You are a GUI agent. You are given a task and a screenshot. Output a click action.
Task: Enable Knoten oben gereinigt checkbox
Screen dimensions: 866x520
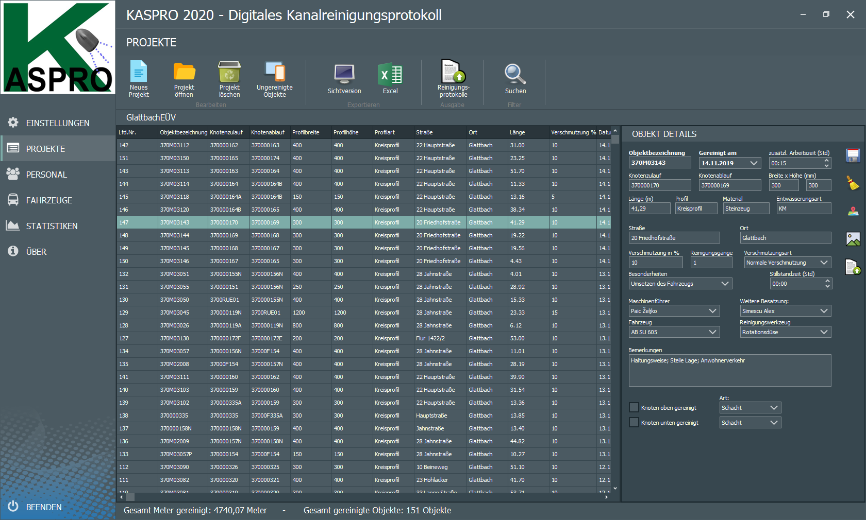click(x=634, y=408)
